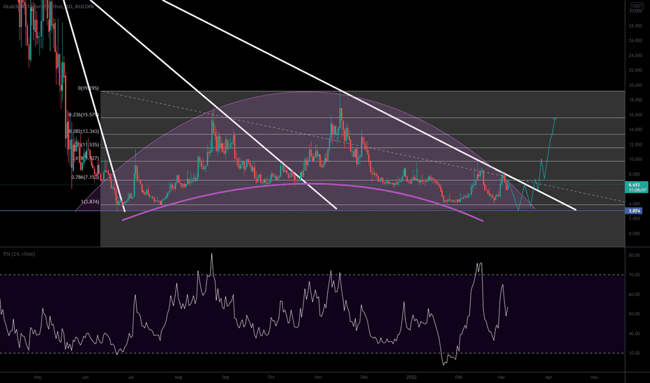Click the 2022 label on the time axis
The image size is (650, 383).
click(411, 377)
